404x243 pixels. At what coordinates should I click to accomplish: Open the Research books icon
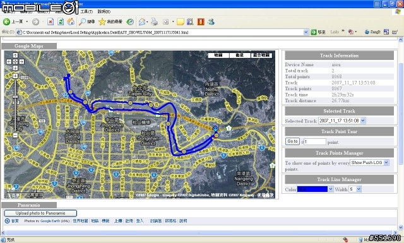[190, 22]
